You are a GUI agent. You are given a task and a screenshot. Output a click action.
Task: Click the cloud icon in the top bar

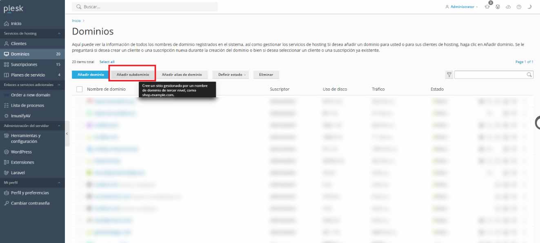[508, 7]
